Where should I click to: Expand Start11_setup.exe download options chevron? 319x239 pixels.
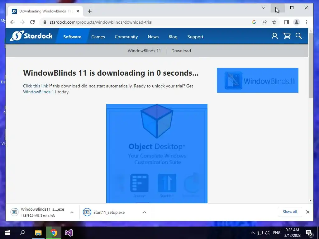[x=145, y=212]
